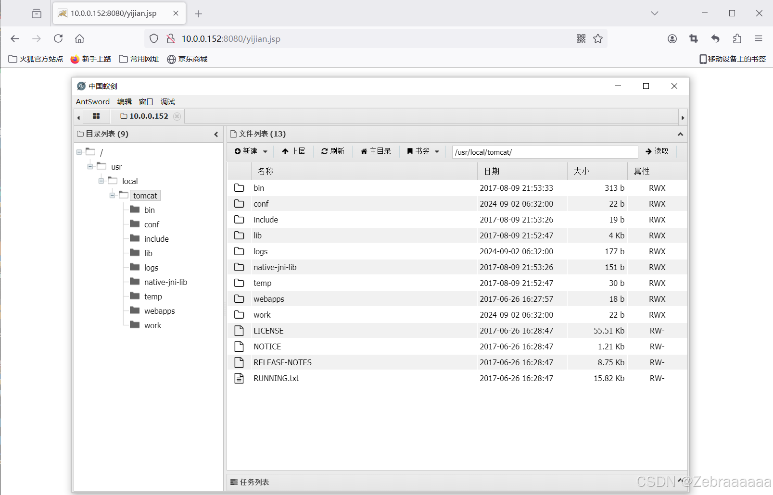Open 京东商城 bookmark
This screenshot has height=495, width=773.
pyautogui.click(x=187, y=59)
